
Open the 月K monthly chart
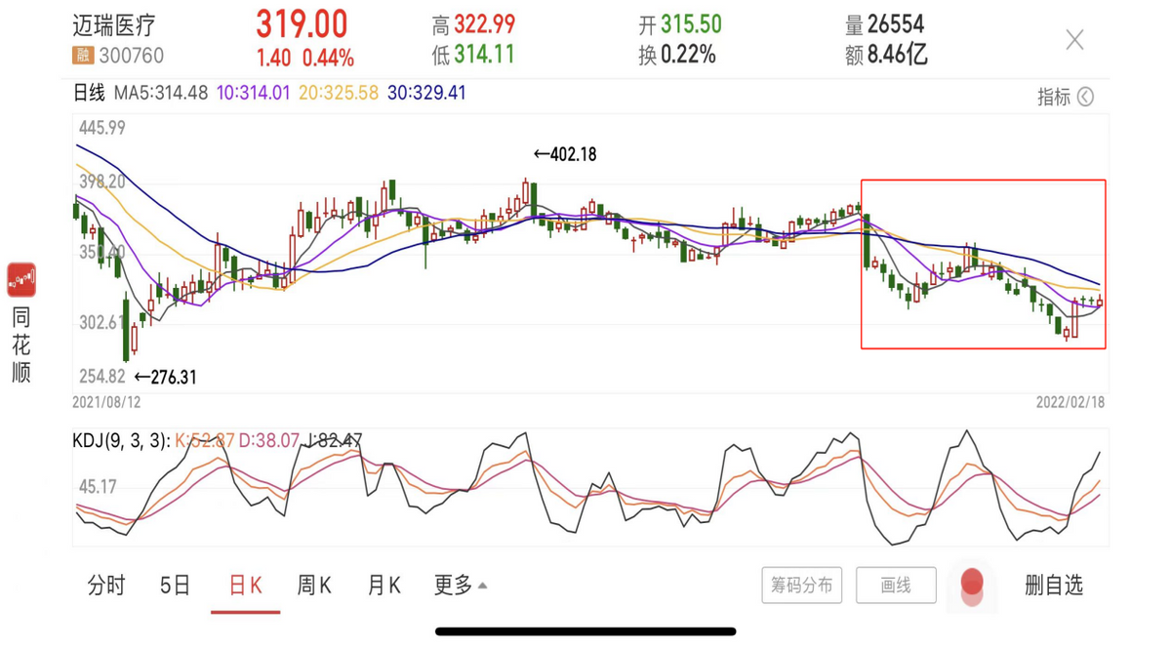tap(384, 586)
